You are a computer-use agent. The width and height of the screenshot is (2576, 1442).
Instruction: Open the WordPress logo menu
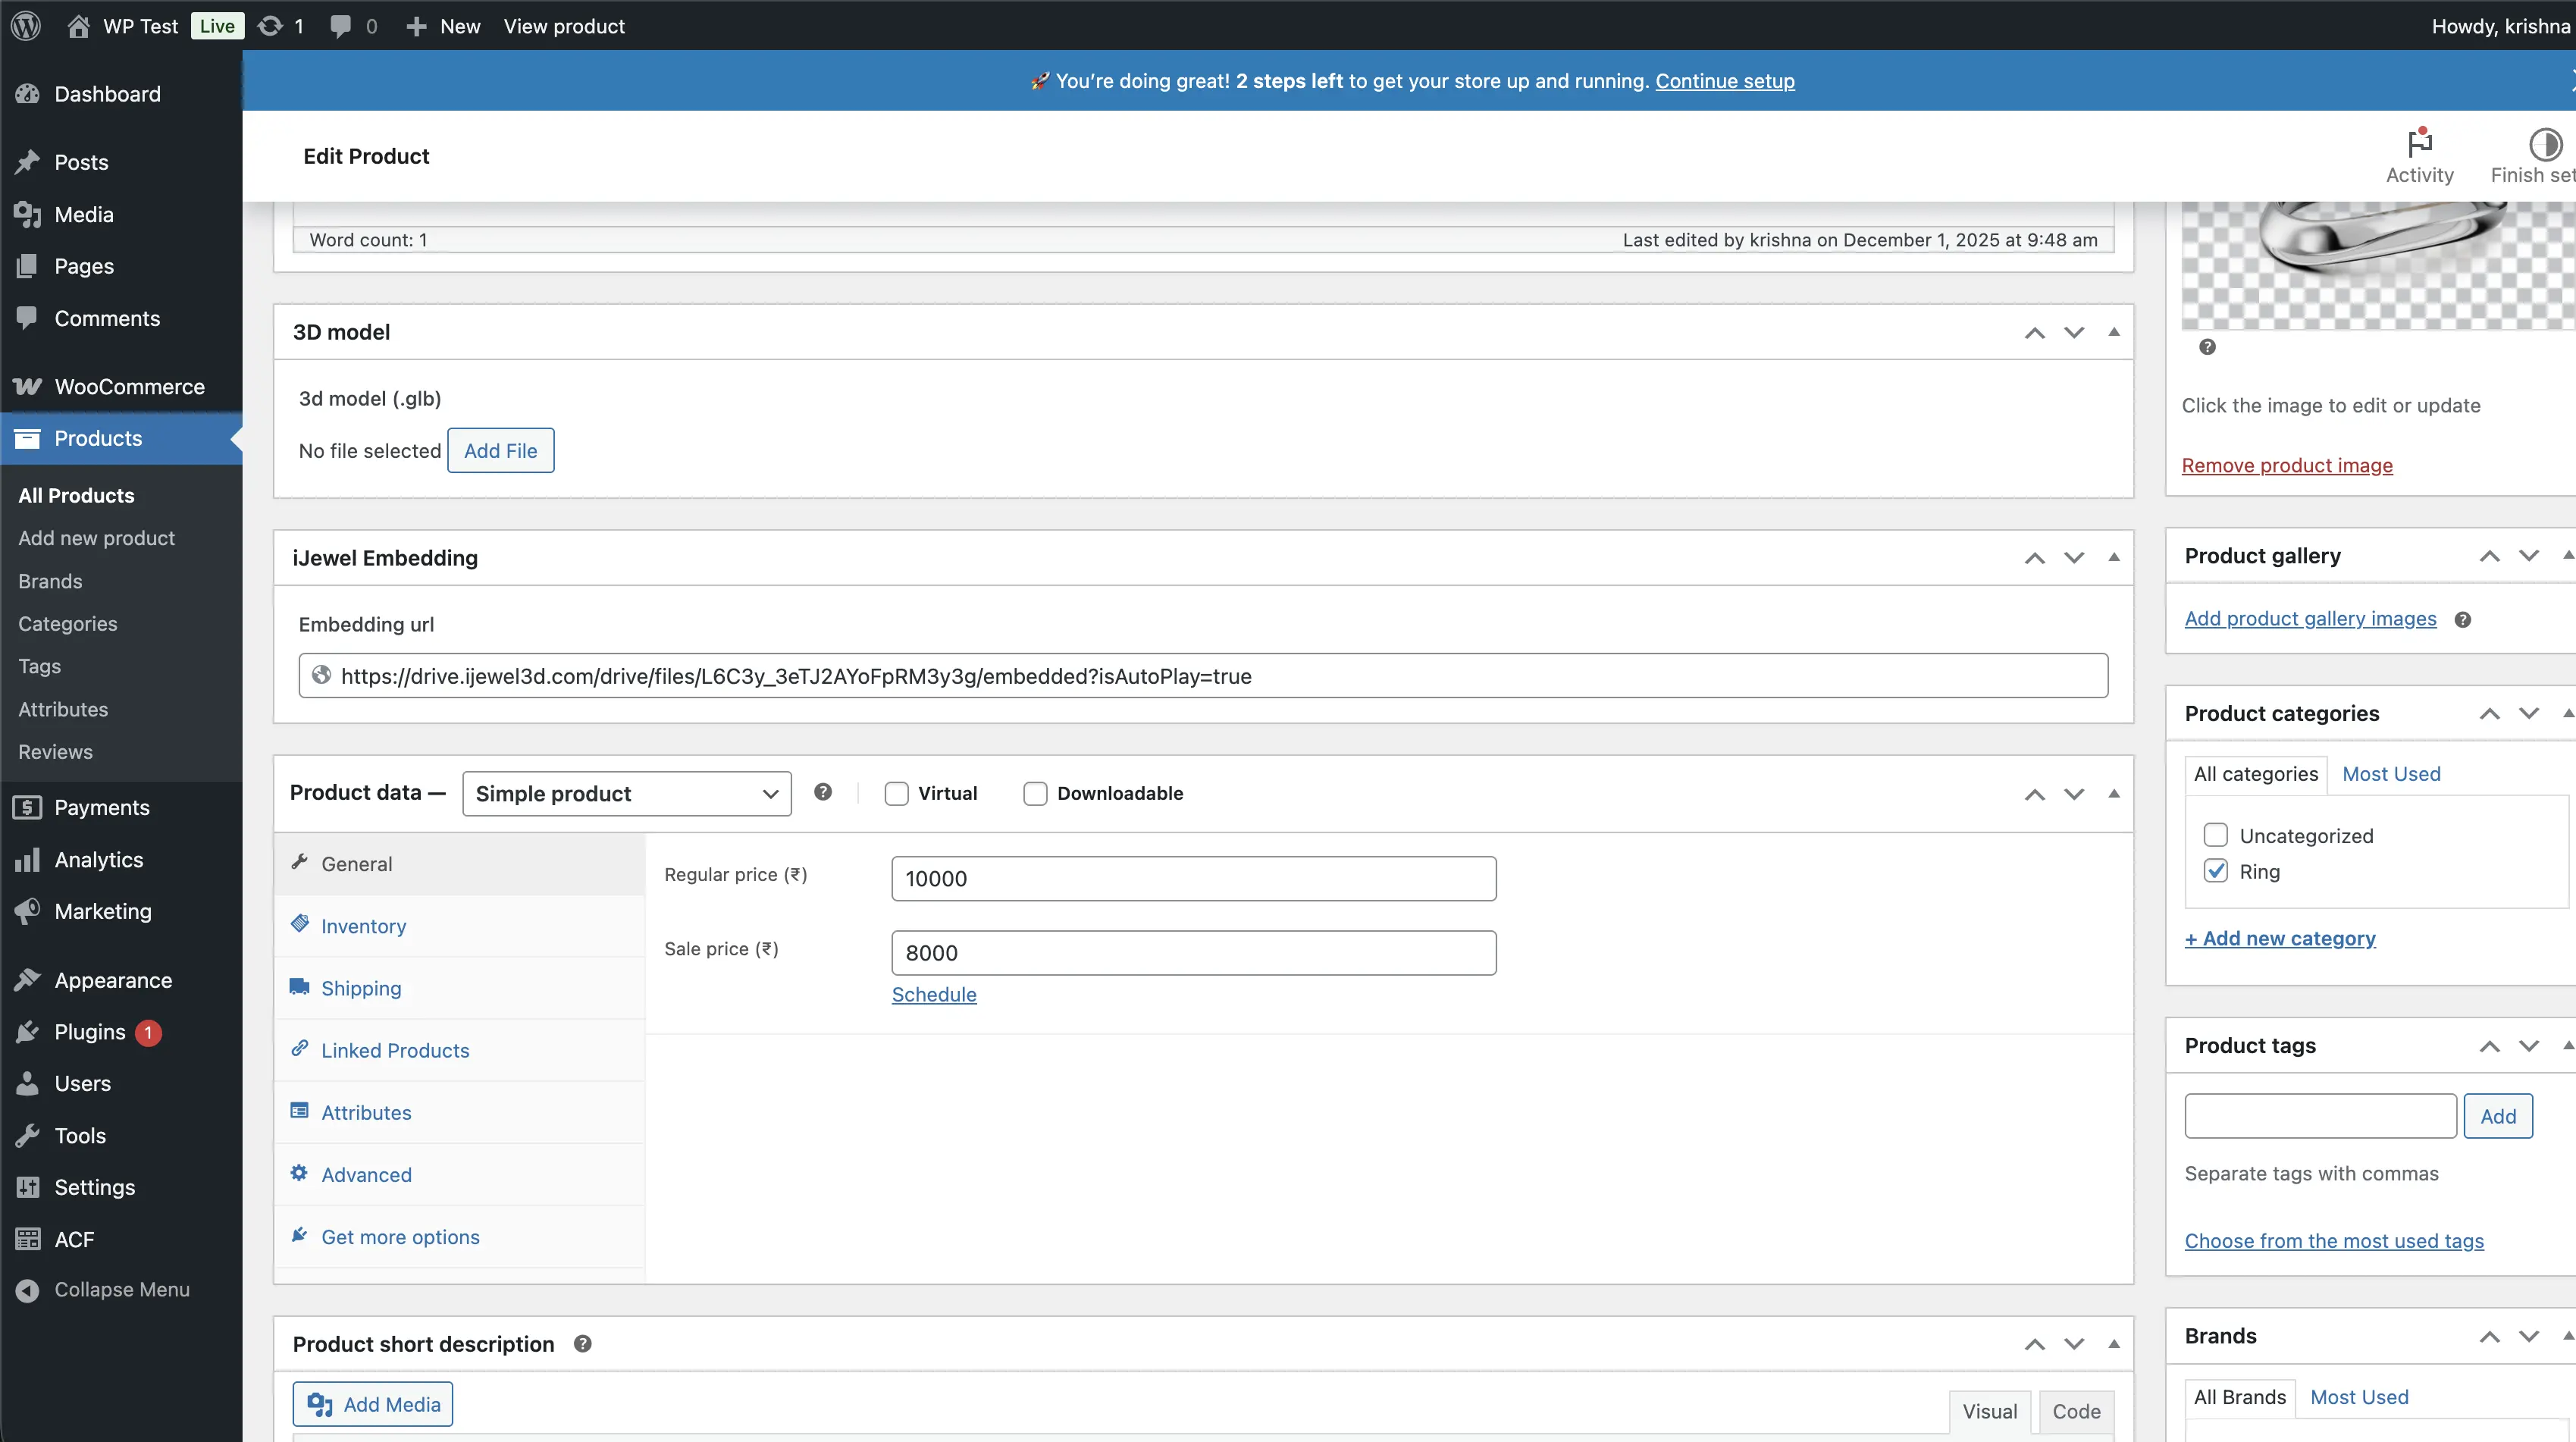[26, 26]
